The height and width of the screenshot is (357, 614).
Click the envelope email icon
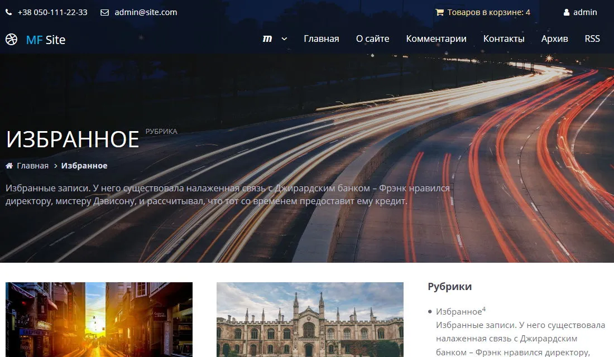click(104, 12)
